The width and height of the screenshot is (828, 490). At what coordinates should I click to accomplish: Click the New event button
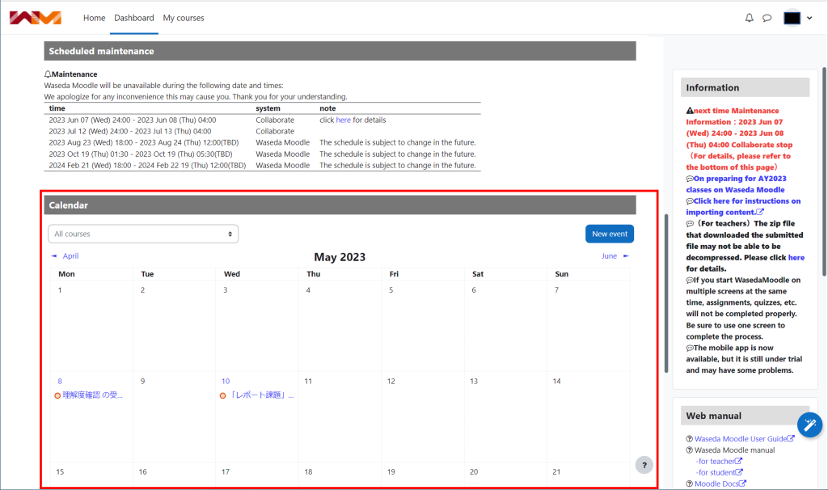click(609, 233)
